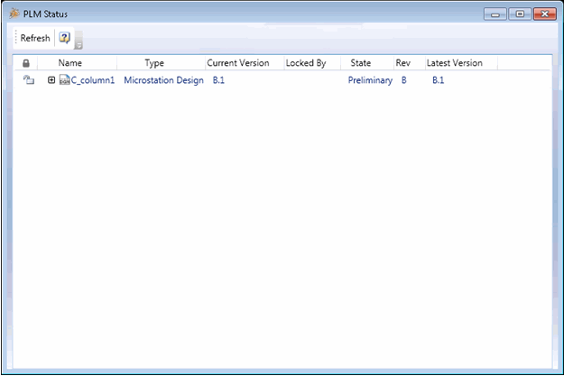Click the status icon in the C_column1 row
564x376 pixels.
(28, 80)
